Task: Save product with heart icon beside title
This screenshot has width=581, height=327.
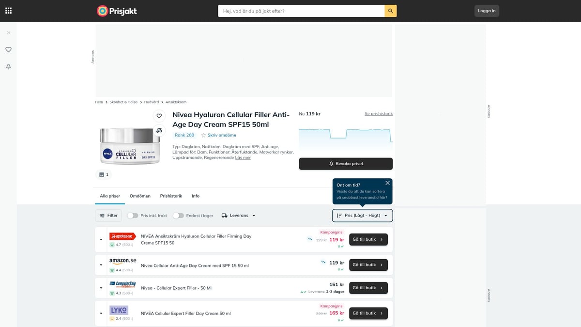Action: [159, 116]
